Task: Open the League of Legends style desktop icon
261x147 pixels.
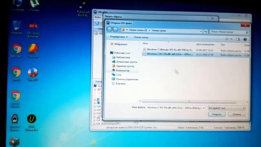Action: pos(15,122)
